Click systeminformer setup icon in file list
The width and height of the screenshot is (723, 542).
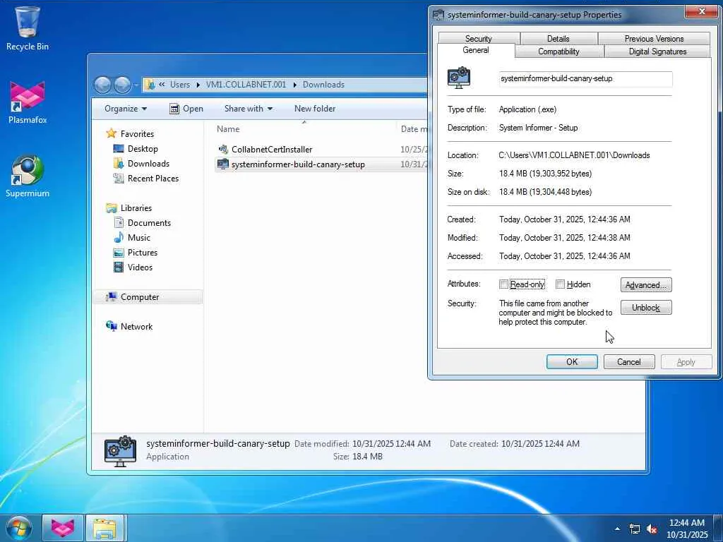[223, 164]
